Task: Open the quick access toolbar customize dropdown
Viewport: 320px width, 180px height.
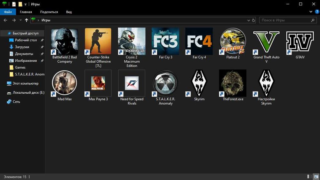Action: point(25,4)
